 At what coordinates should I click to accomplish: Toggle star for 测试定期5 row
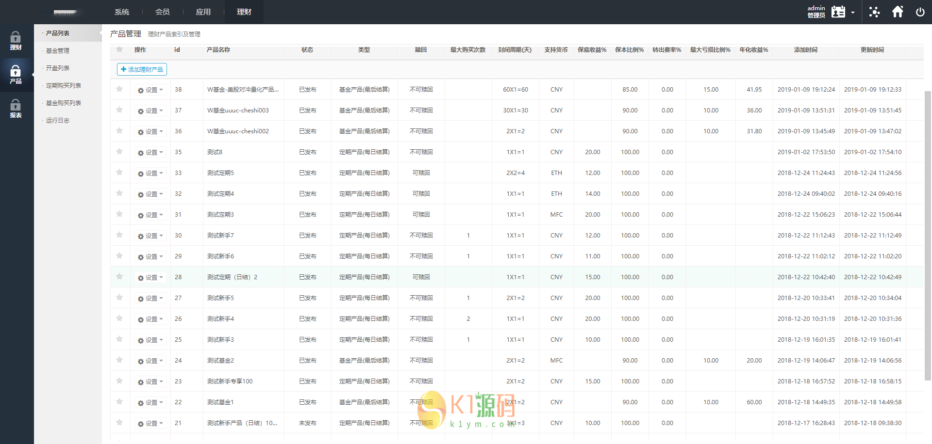(119, 173)
